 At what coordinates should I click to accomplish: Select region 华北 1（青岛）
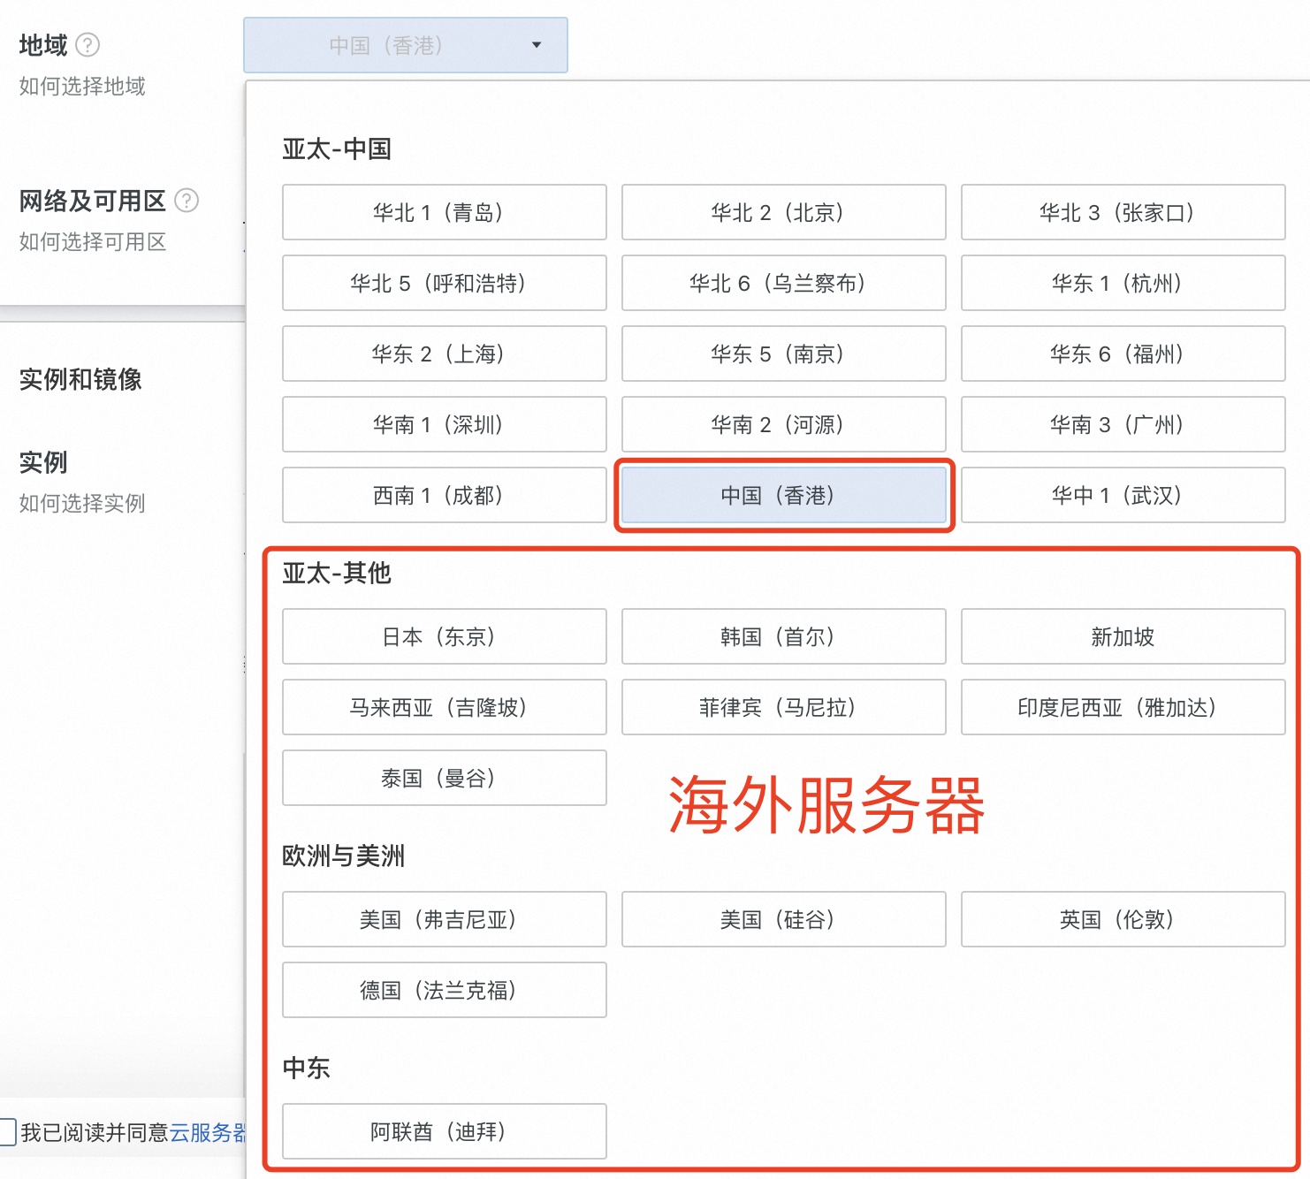(445, 212)
